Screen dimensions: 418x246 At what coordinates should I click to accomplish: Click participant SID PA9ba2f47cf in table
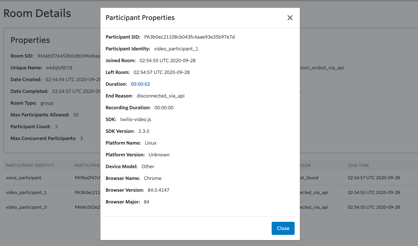tap(88, 178)
